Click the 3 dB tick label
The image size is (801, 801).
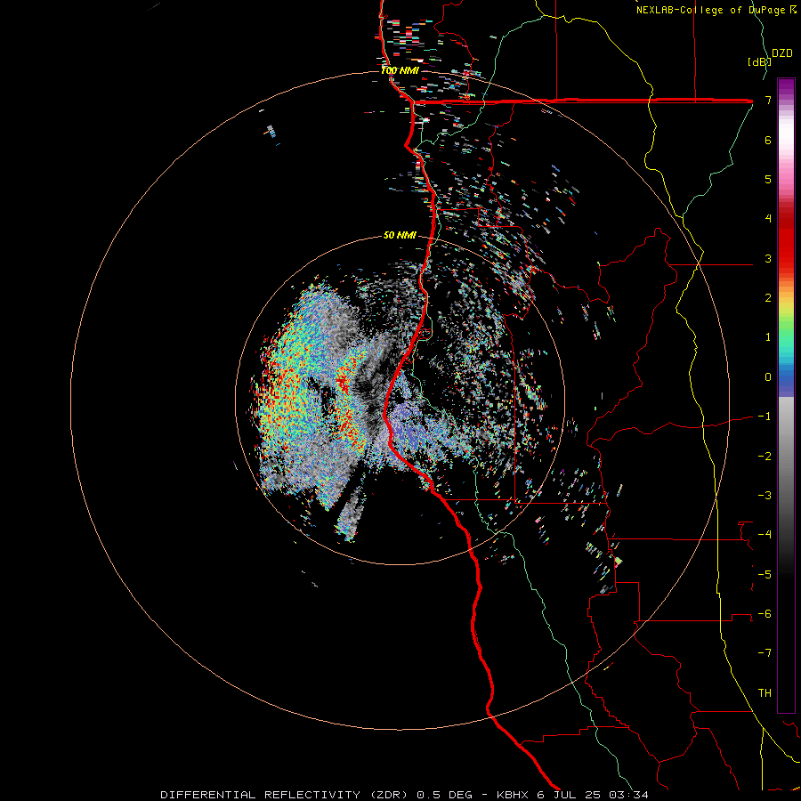(x=768, y=258)
